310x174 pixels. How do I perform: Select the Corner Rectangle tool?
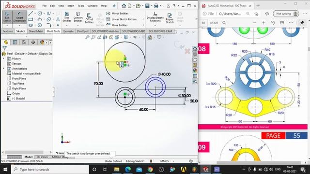pyautogui.click(x=31, y=19)
